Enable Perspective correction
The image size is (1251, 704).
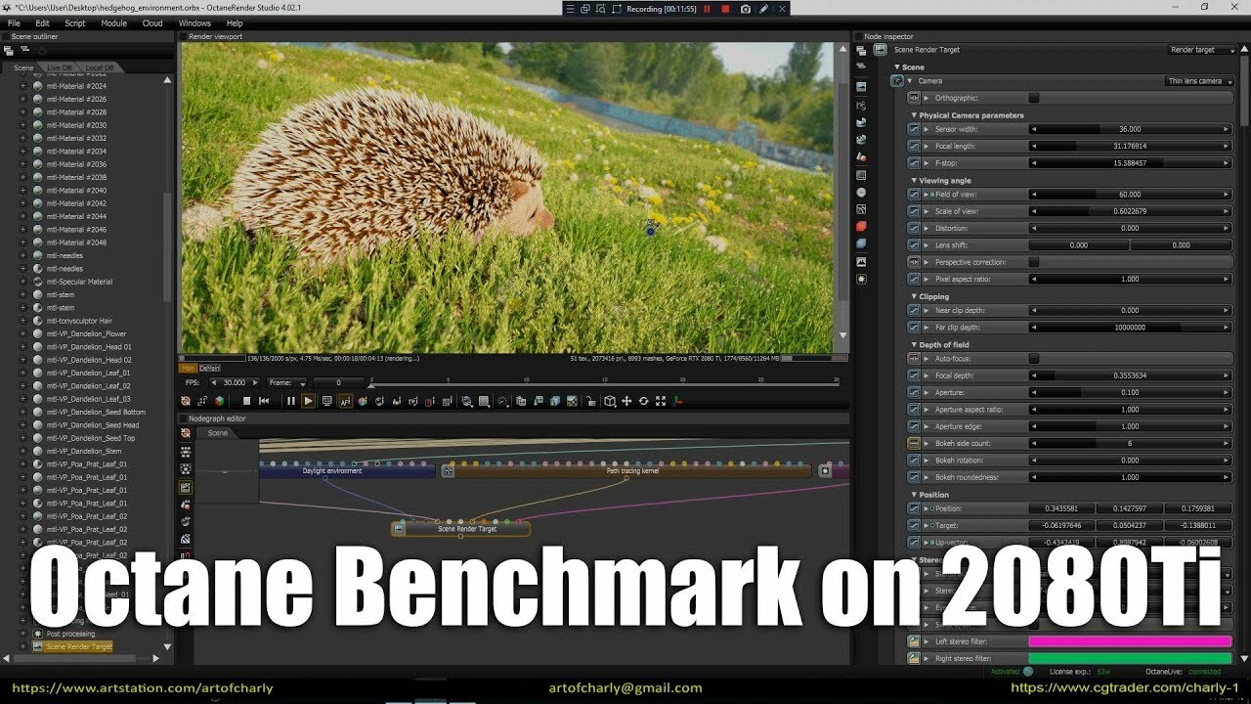[x=1034, y=262]
